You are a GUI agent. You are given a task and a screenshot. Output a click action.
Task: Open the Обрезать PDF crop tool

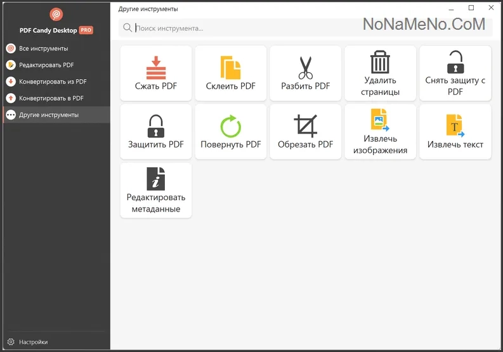305,126
